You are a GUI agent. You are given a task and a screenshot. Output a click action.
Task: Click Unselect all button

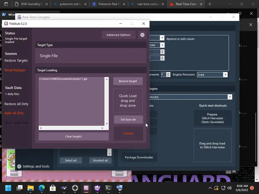pyautogui.click(x=100, y=160)
